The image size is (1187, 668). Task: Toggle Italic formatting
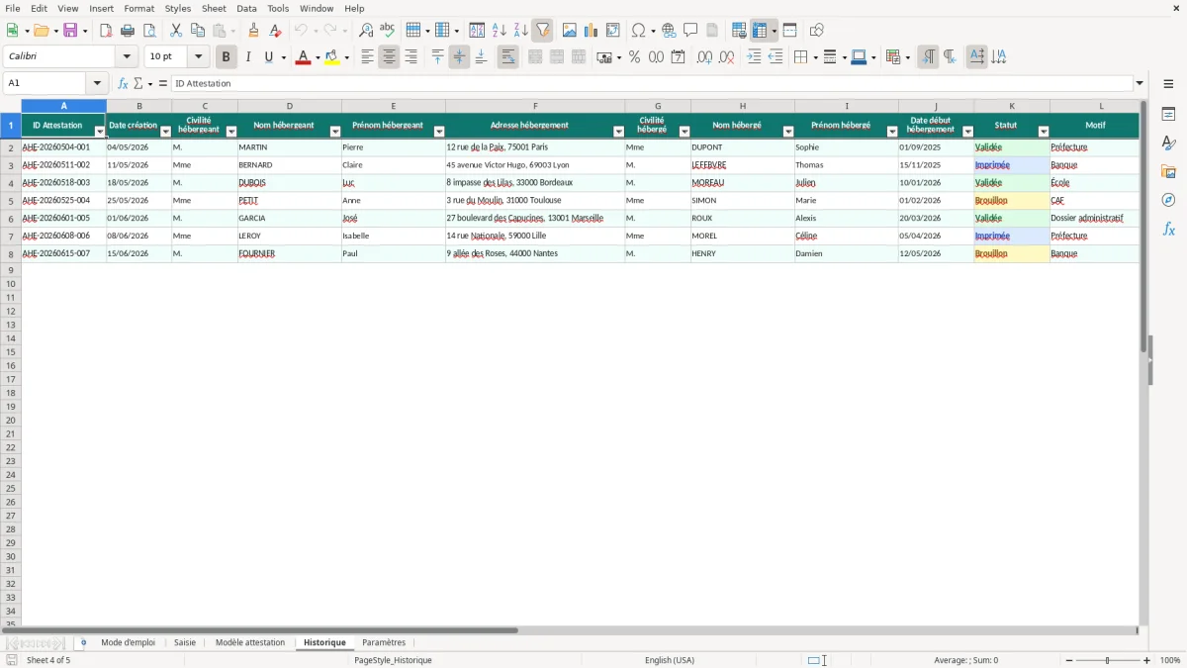pos(248,57)
